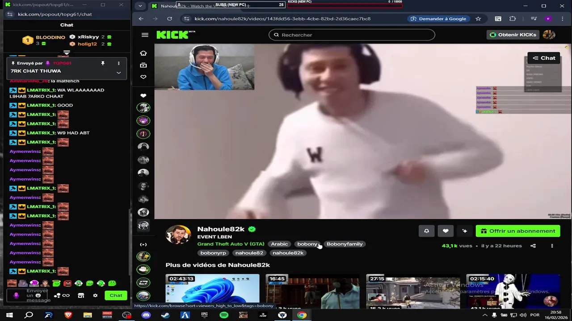Open chat shop icon
Image resolution: width=572 pixels, height=321 pixels.
[81, 295]
